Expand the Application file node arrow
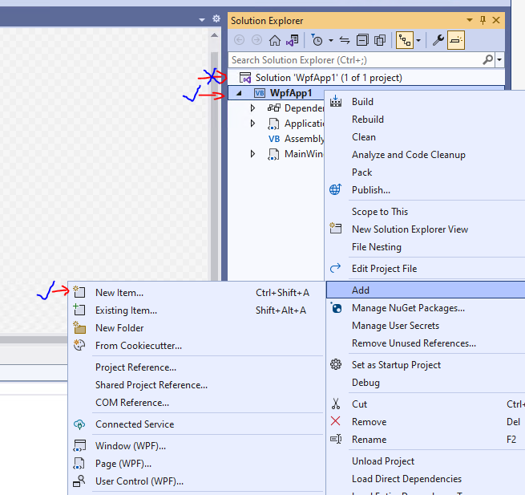525x495 pixels. pos(252,124)
